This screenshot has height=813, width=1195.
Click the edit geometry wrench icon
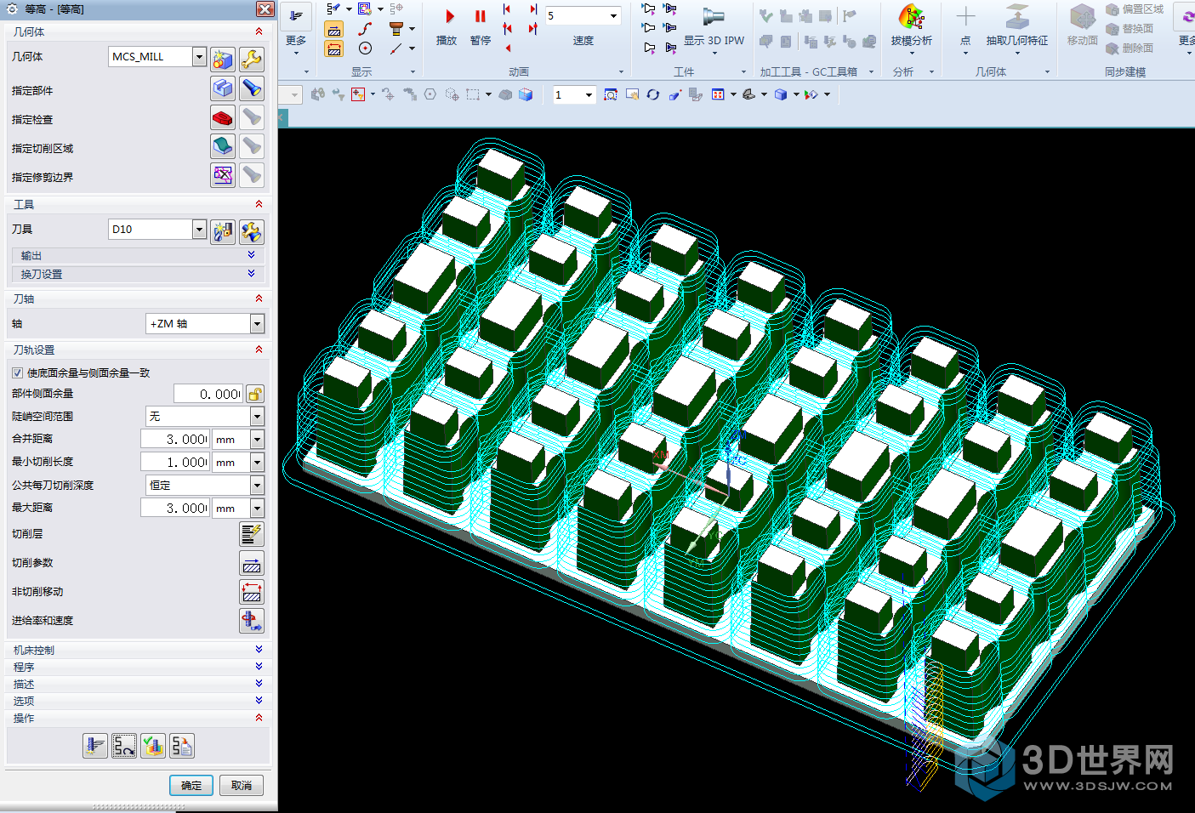point(252,59)
